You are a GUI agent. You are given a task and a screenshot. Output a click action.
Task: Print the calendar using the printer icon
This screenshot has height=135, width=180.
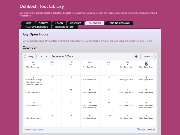pos(136,56)
